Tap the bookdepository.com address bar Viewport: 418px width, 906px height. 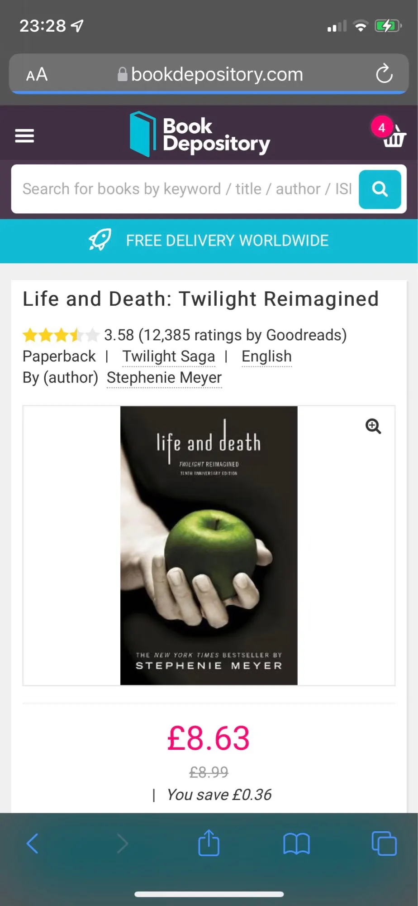(x=209, y=74)
